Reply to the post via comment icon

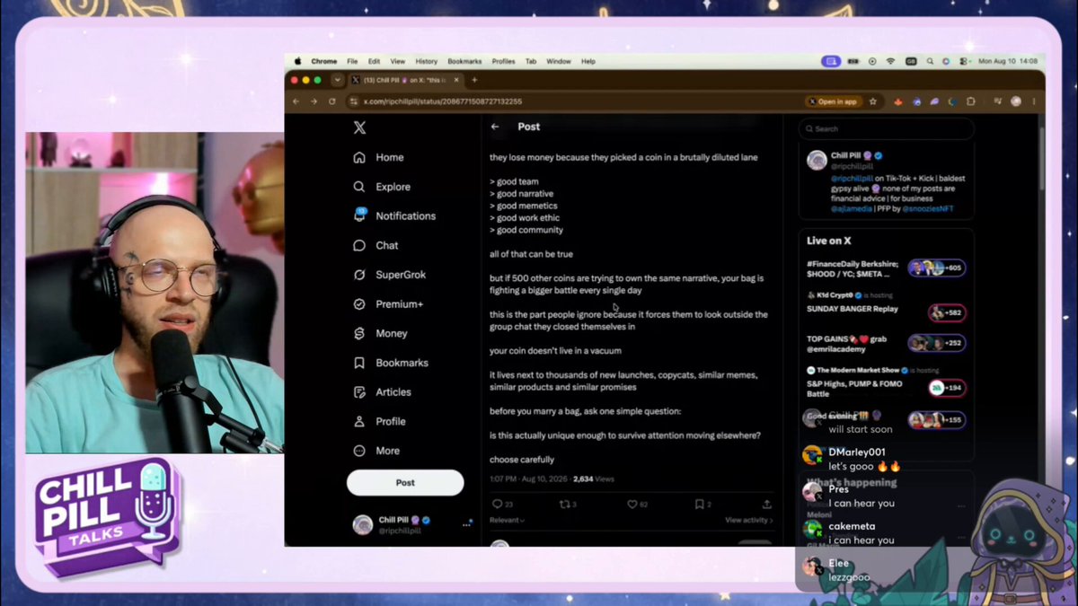click(497, 505)
